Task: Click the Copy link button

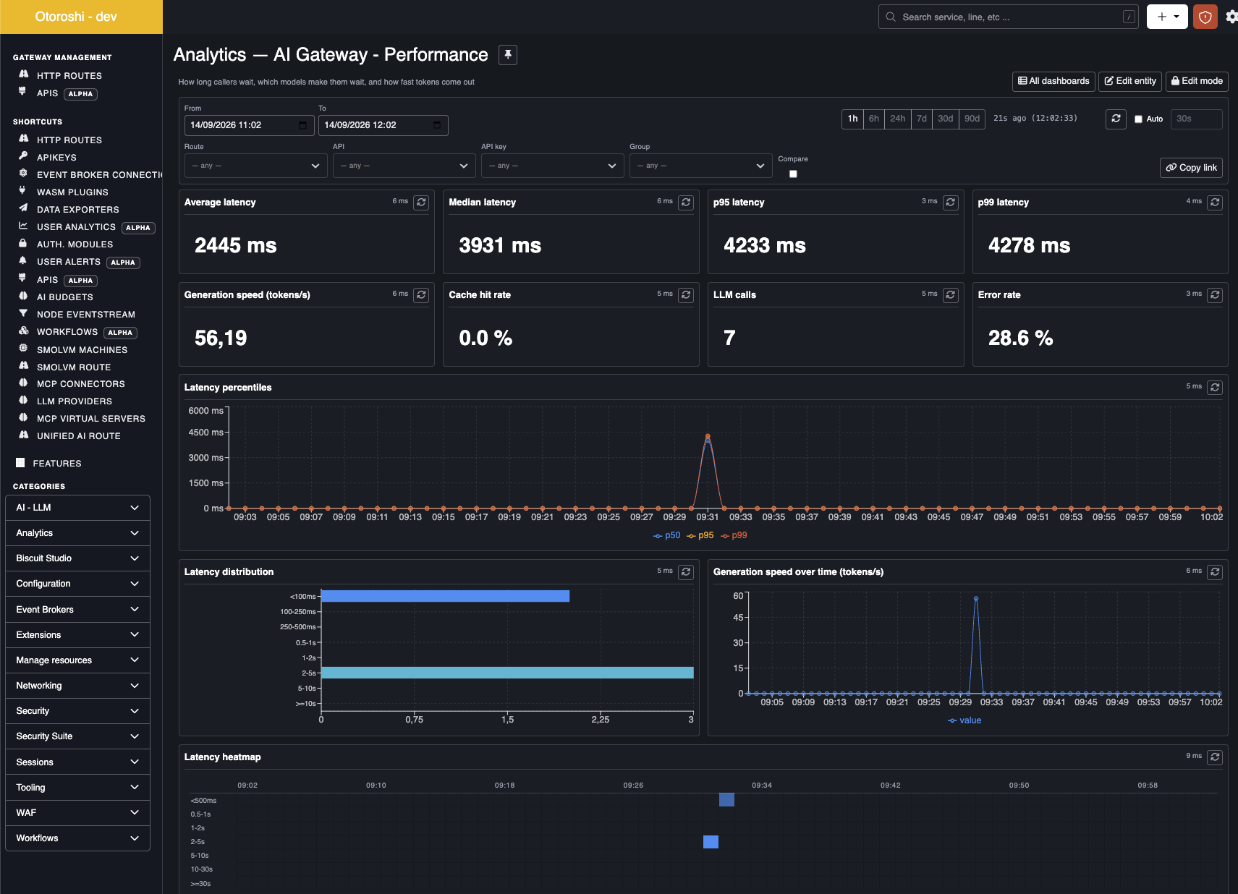Action: point(1191,168)
